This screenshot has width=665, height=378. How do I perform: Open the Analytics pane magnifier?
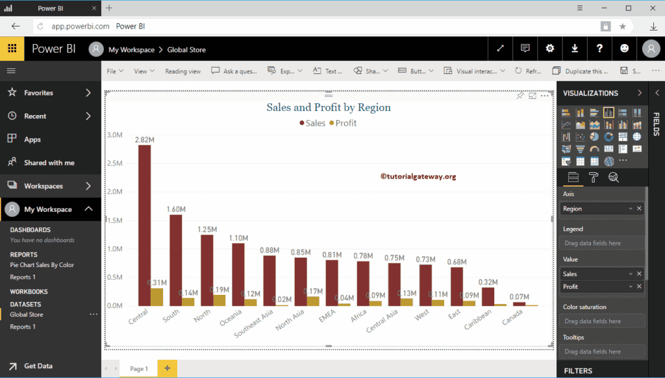click(612, 177)
